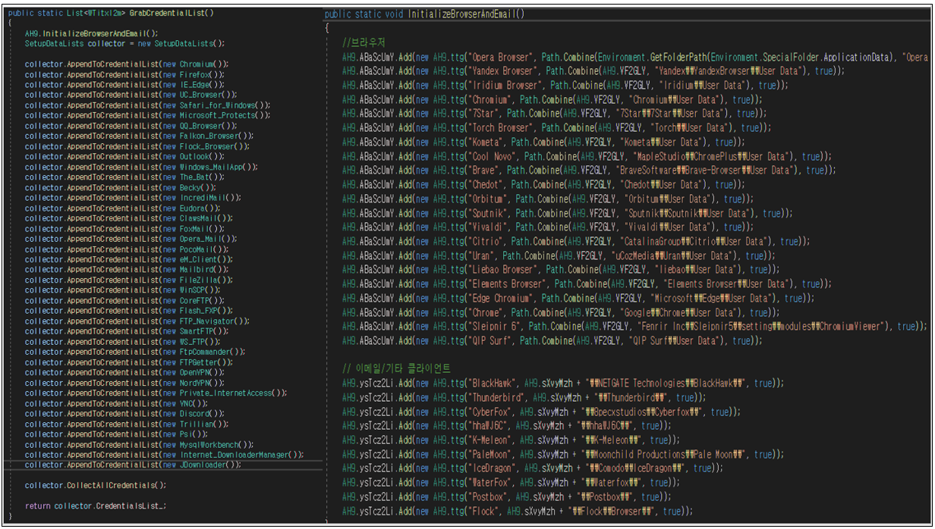Click the "Postbox" entry line
This screenshot has width=935, height=529.
pos(506,497)
